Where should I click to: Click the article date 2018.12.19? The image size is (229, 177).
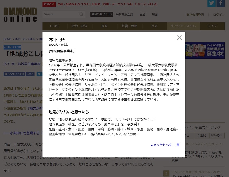12,47
